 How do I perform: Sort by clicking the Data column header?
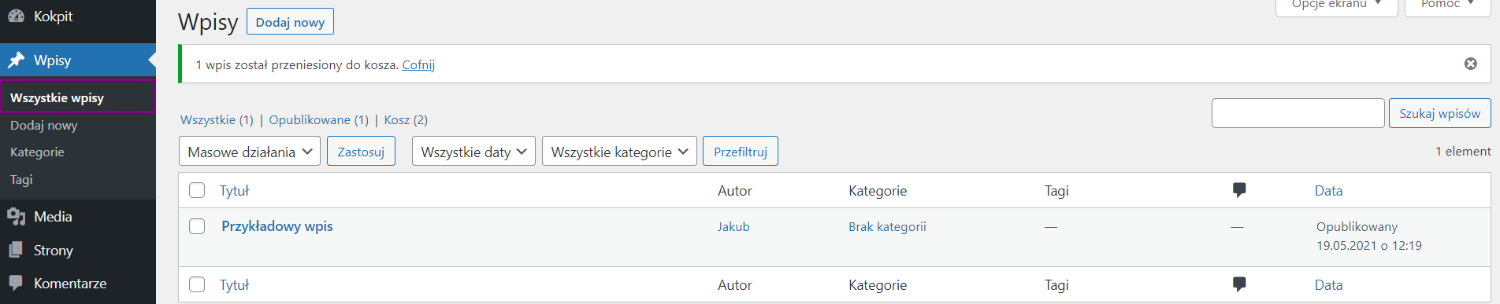[1328, 191]
